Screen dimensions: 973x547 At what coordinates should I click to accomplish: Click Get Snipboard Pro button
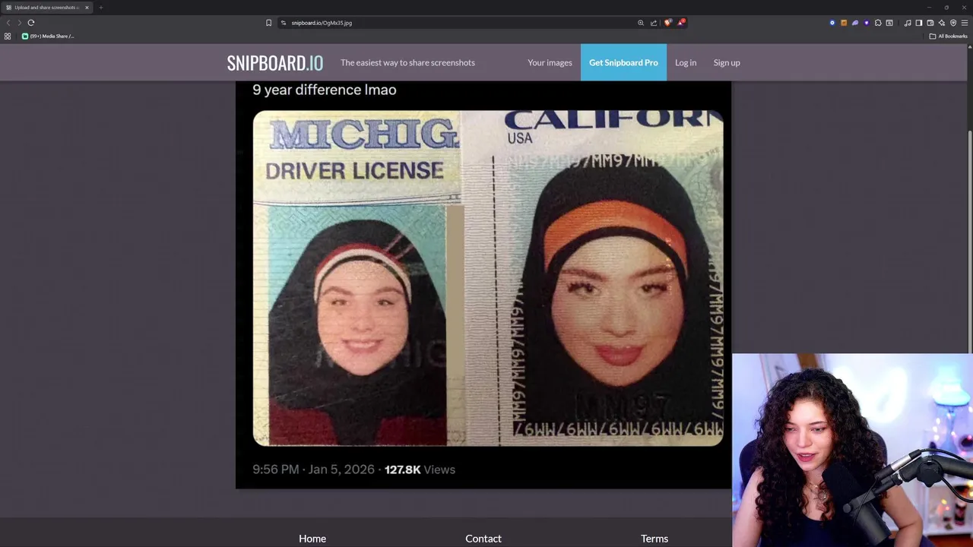[623, 62]
